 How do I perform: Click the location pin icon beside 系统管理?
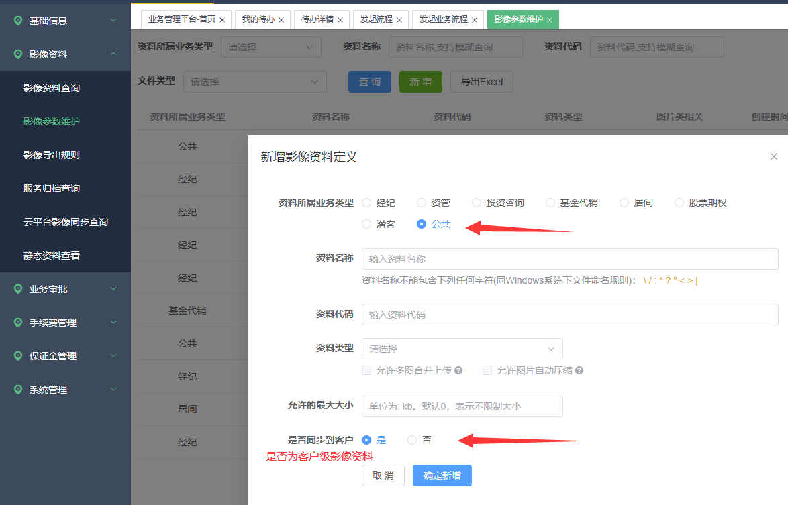(x=18, y=390)
